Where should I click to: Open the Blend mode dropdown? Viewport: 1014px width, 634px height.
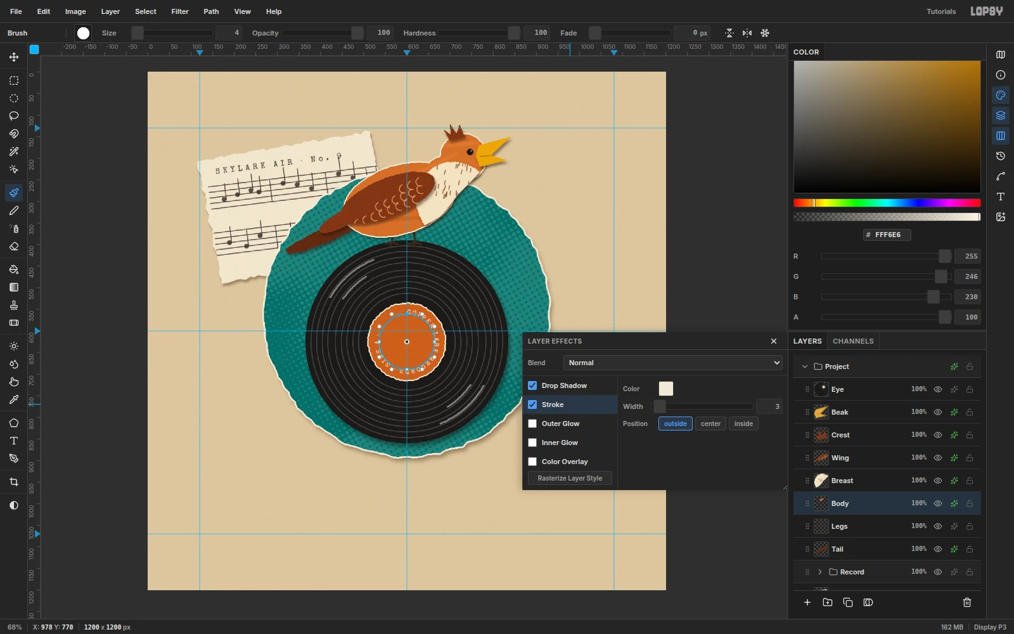point(673,363)
